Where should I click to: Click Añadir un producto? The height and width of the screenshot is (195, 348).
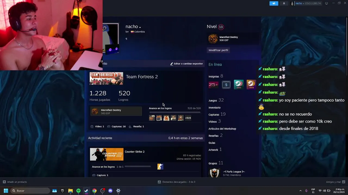coord(15,182)
